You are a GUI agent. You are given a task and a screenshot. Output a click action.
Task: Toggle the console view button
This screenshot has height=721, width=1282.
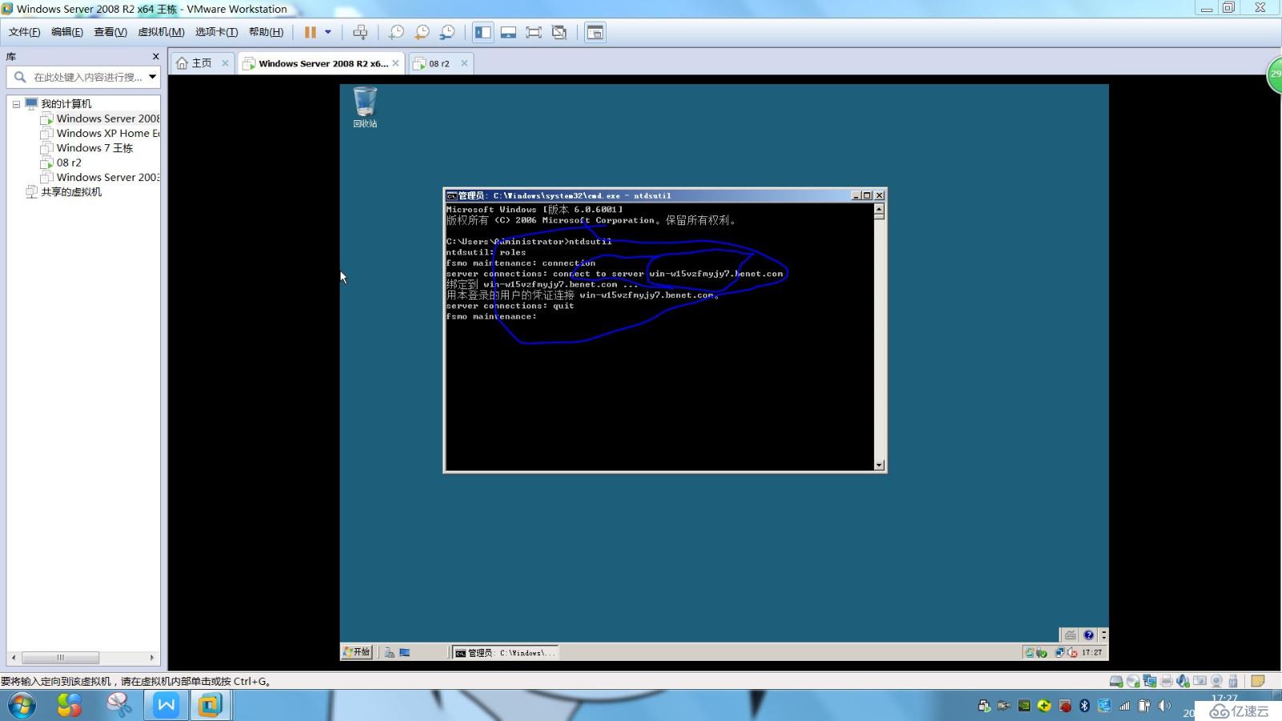click(x=595, y=32)
